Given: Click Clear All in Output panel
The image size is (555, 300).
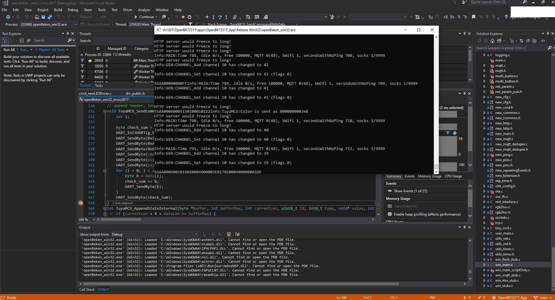Looking at the screenshot, I should pyautogui.click(x=229, y=234).
